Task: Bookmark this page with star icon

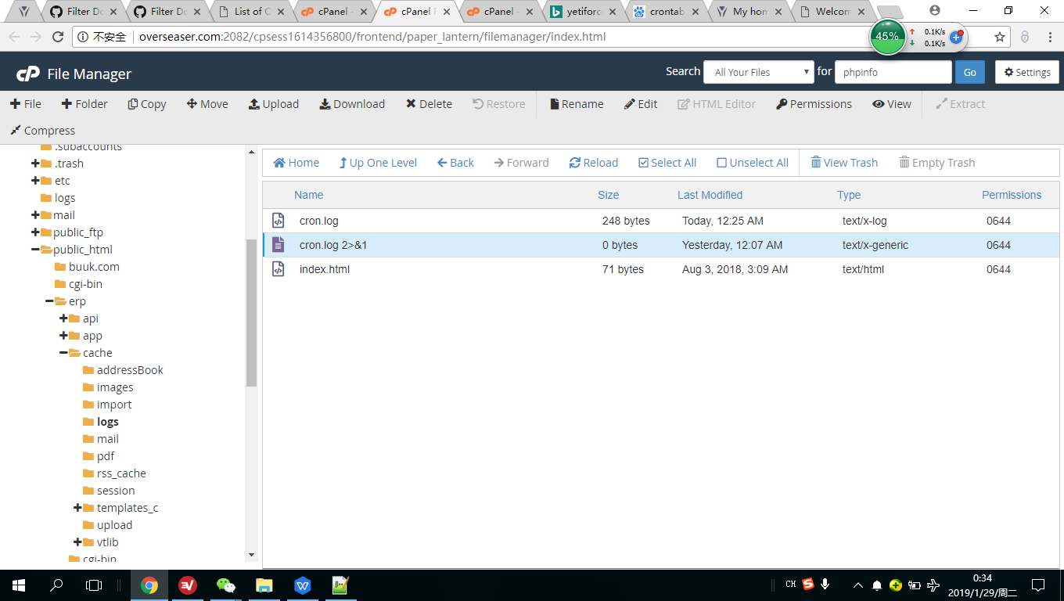Action: (999, 37)
